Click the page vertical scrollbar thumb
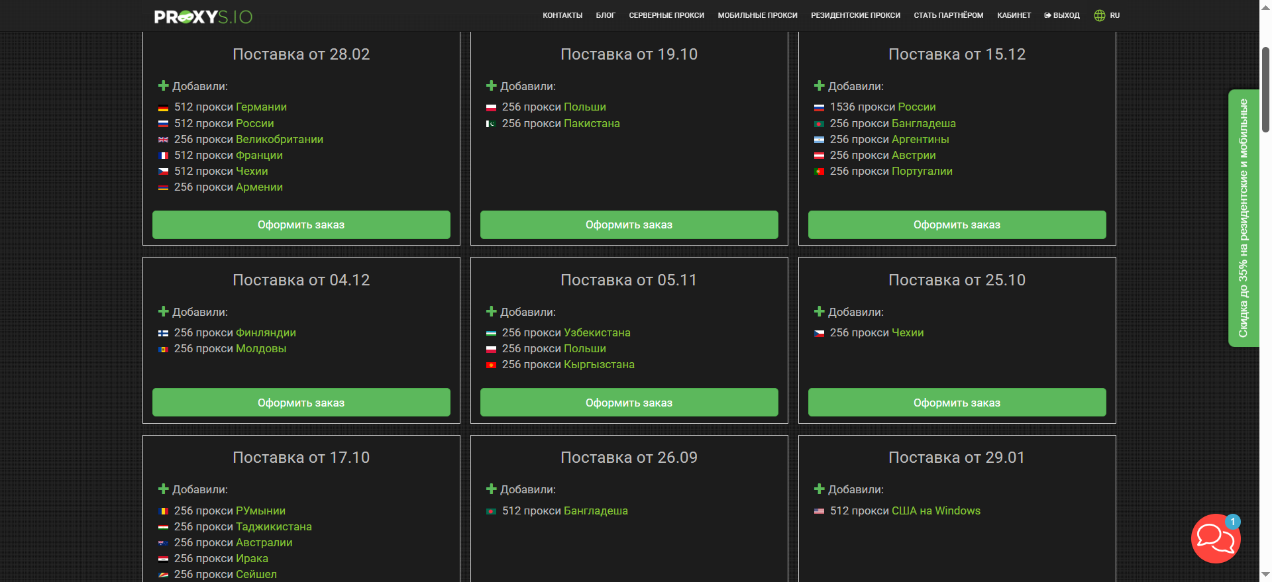This screenshot has width=1272, height=582. pyautogui.click(x=1265, y=89)
